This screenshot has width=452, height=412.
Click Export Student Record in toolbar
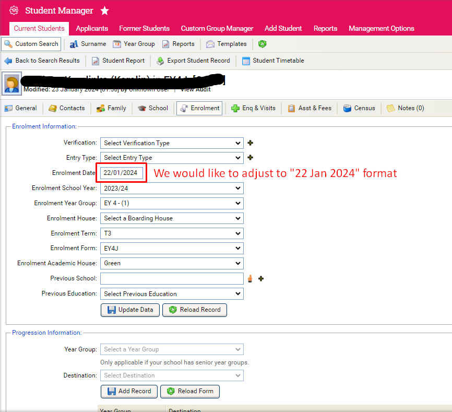[x=193, y=61]
